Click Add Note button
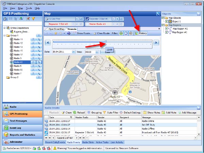 169,113
